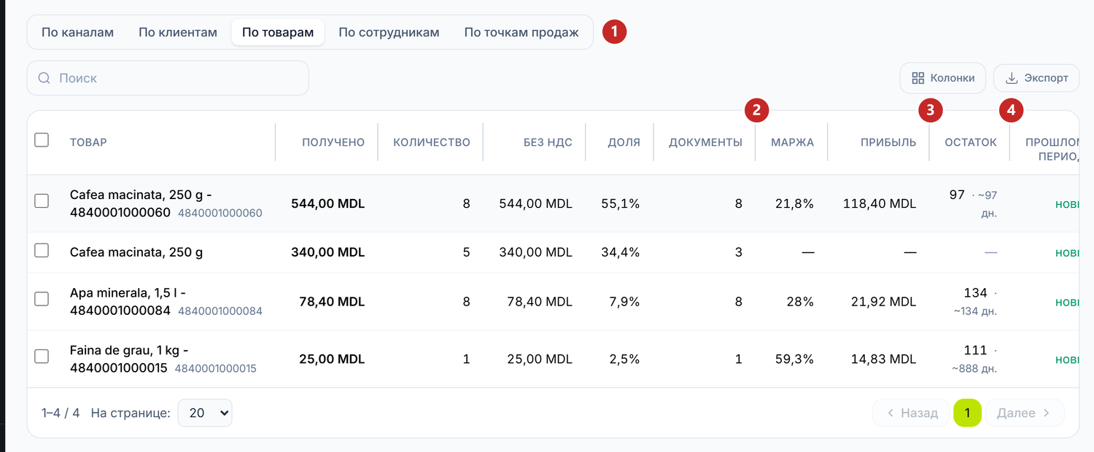Click the 21,92 MDL profit value
This screenshot has height=452, width=1094.
point(883,301)
